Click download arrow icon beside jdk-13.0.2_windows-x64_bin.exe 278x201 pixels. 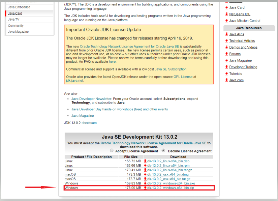click(145, 183)
